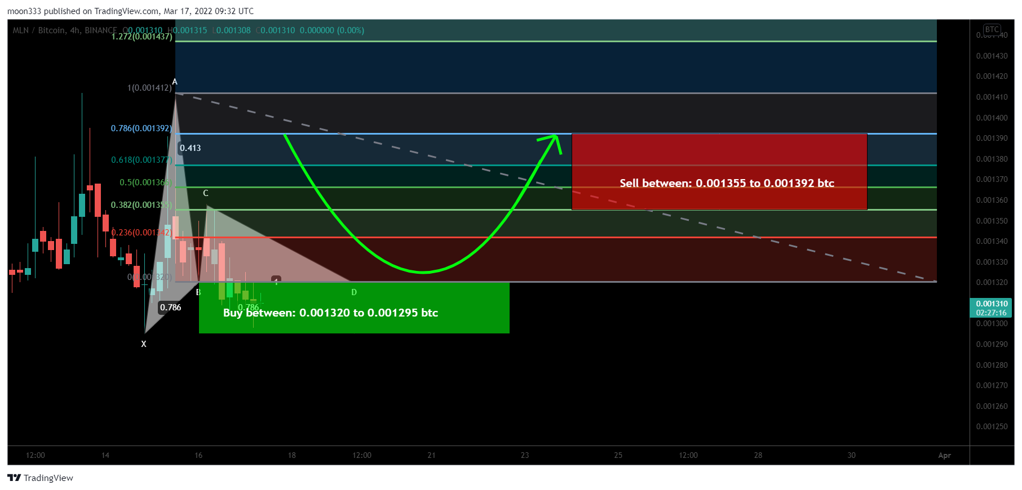Screen dimensions: 1022x490
Task: Click the 0.001420 price axis tick
Action: (992, 77)
